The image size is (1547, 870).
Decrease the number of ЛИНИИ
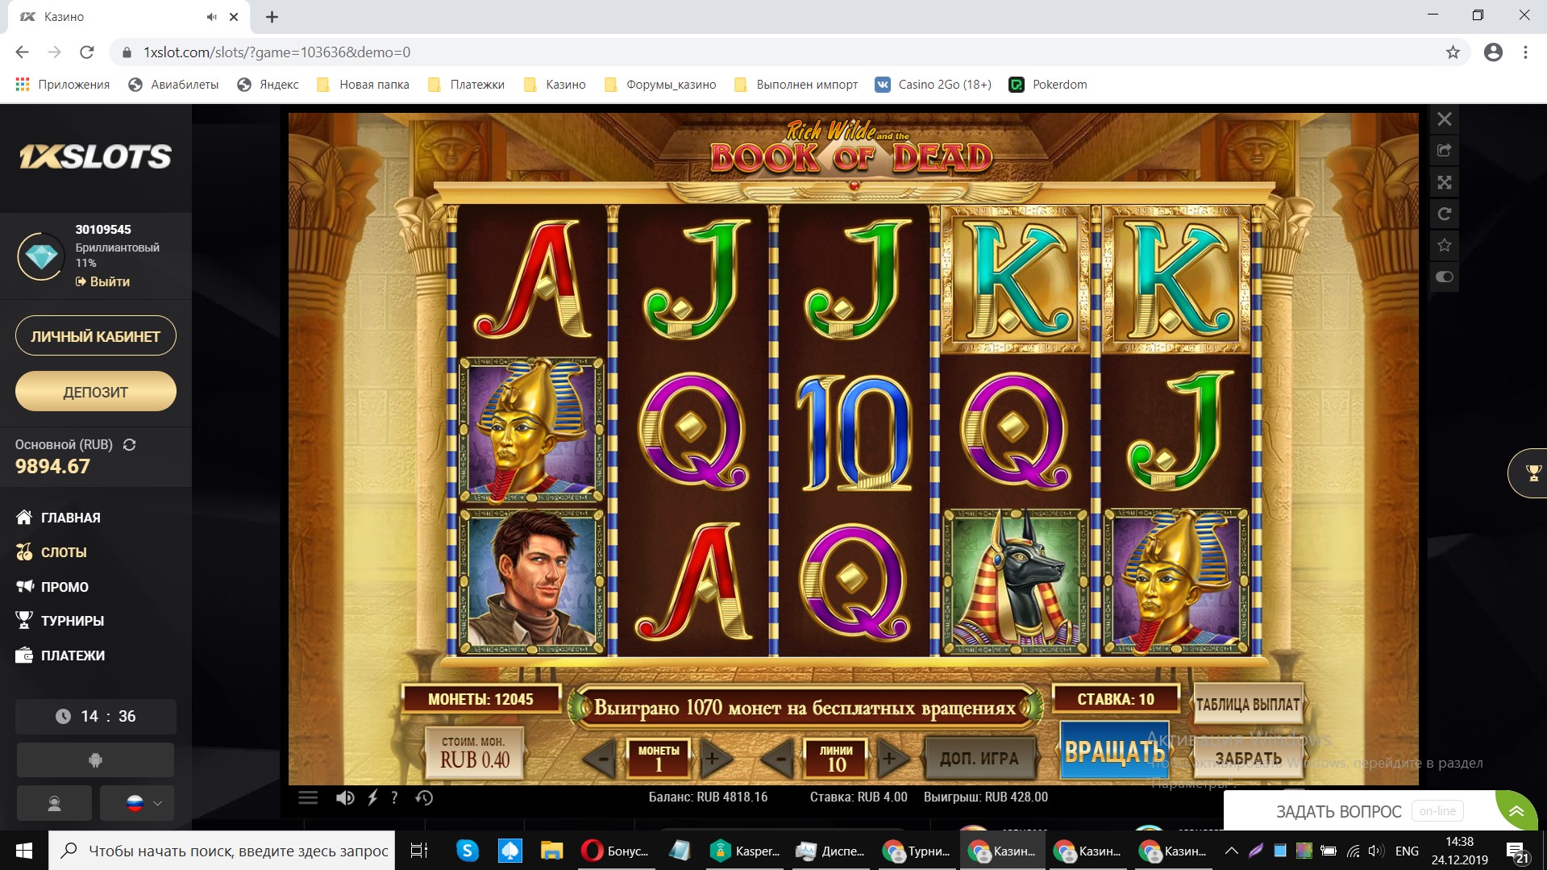[778, 758]
